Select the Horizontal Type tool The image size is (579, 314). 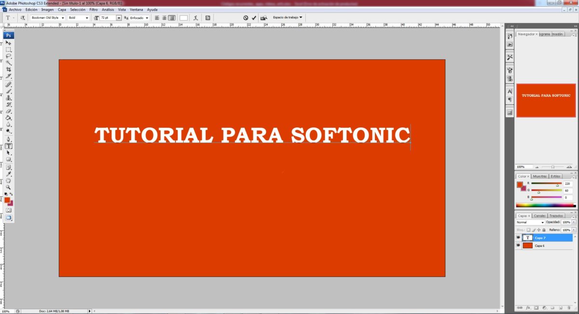coord(8,145)
